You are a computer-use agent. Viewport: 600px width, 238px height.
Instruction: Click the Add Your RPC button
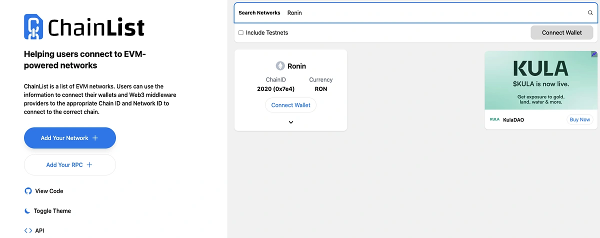tap(70, 165)
